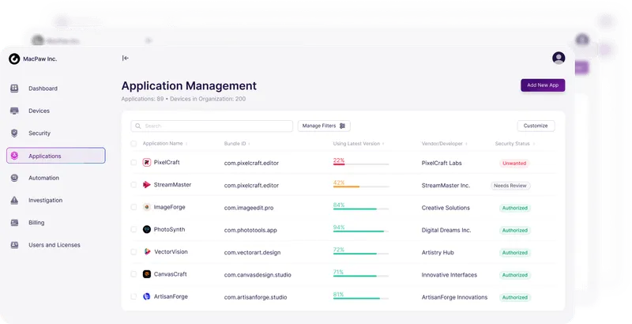
Task: Focus the Search input field
Action: click(212, 126)
